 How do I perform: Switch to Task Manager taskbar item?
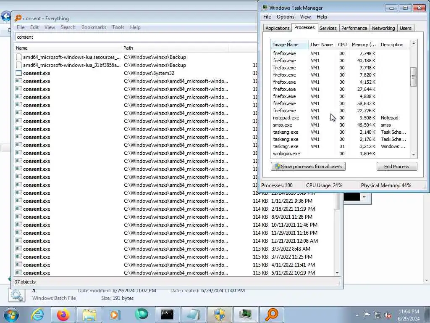pyautogui.click(x=245, y=315)
